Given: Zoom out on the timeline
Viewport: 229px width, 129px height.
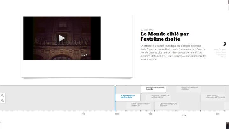Looking at the screenshot, I should tap(3, 101).
